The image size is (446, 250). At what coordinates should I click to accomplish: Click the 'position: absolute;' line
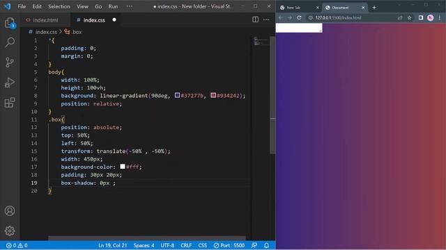[x=91, y=127]
